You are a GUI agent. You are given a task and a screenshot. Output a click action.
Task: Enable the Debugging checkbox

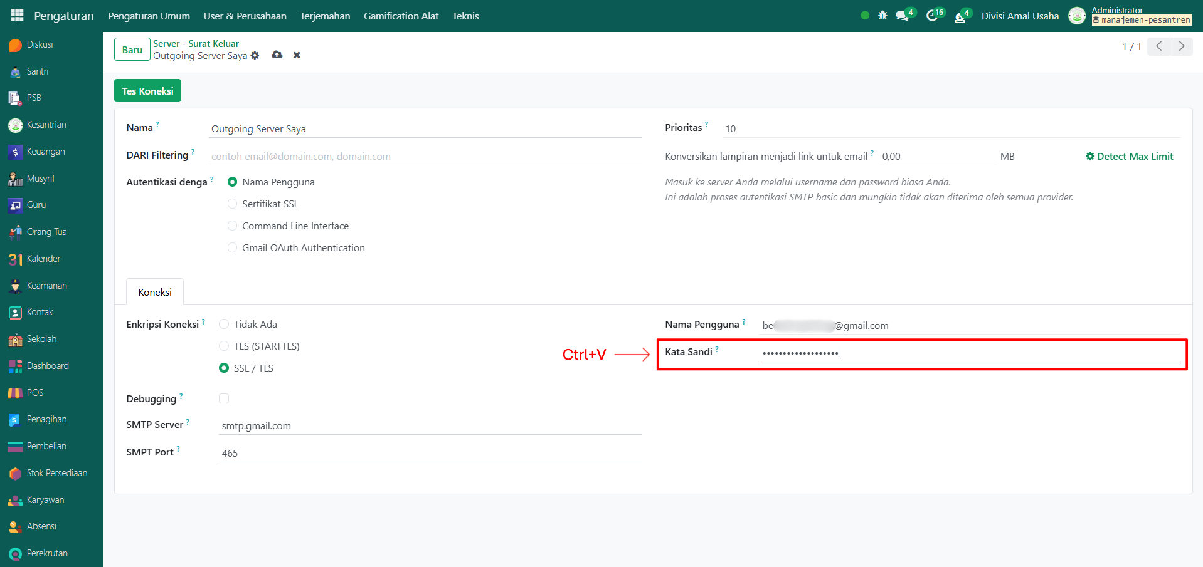click(x=224, y=398)
